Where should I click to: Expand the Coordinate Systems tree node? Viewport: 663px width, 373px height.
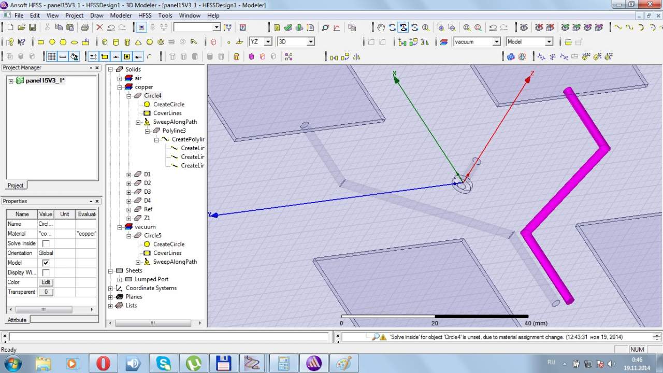tap(110, 288)
